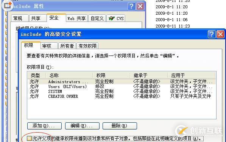The height and width of the screenshot is (142, 226).
Task: Click the 编辑(E)... button
Action: [x=82, y=126]
